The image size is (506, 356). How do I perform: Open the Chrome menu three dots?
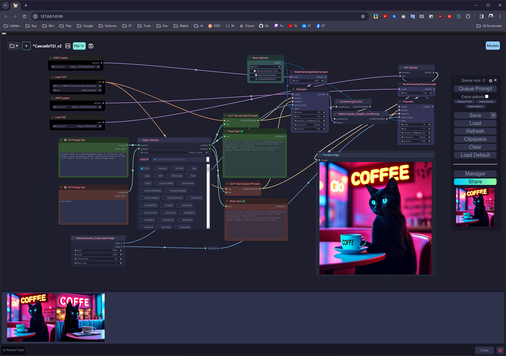pos(500,16)
